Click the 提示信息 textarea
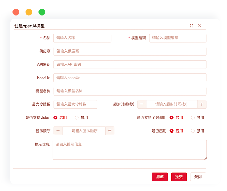Screen dimensions: 227x191 (130, 149)
